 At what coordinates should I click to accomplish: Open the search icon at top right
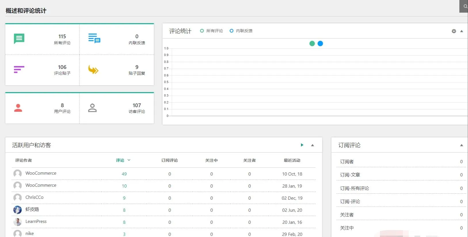pyautogui.click(x=465, y=6)
